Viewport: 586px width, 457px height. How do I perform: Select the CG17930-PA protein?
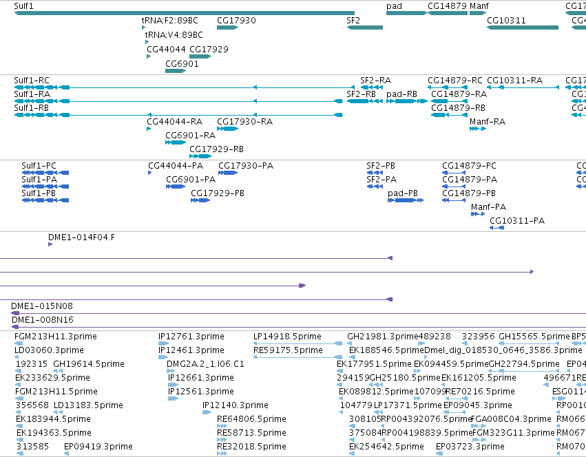tap(228, 173)
